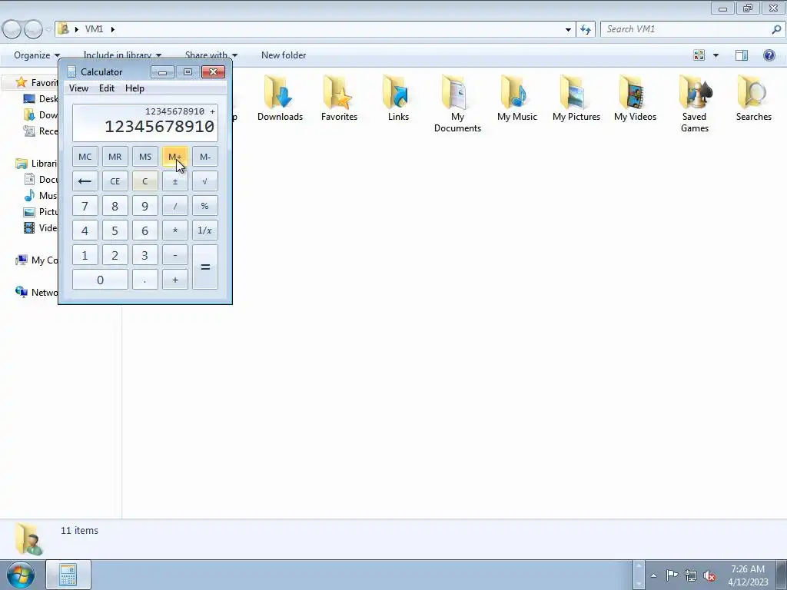Click the decimal point button
Viewport: 787px width, 590px height.
pos(145,280)
